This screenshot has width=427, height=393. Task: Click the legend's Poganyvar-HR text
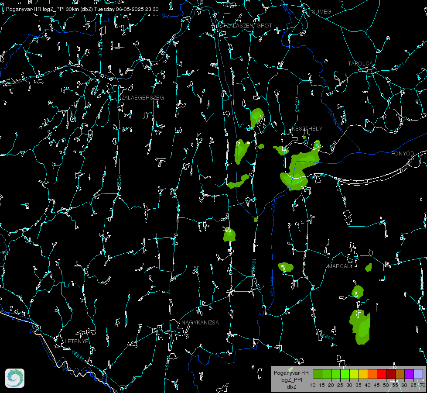tap(291, 373)
